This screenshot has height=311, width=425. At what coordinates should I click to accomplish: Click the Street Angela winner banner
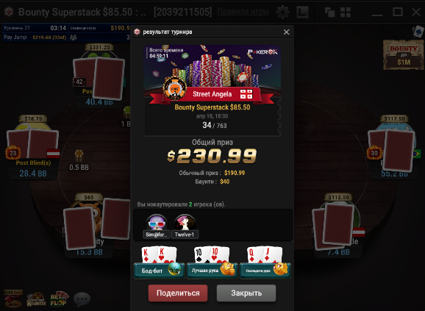(x=212, y=94)
